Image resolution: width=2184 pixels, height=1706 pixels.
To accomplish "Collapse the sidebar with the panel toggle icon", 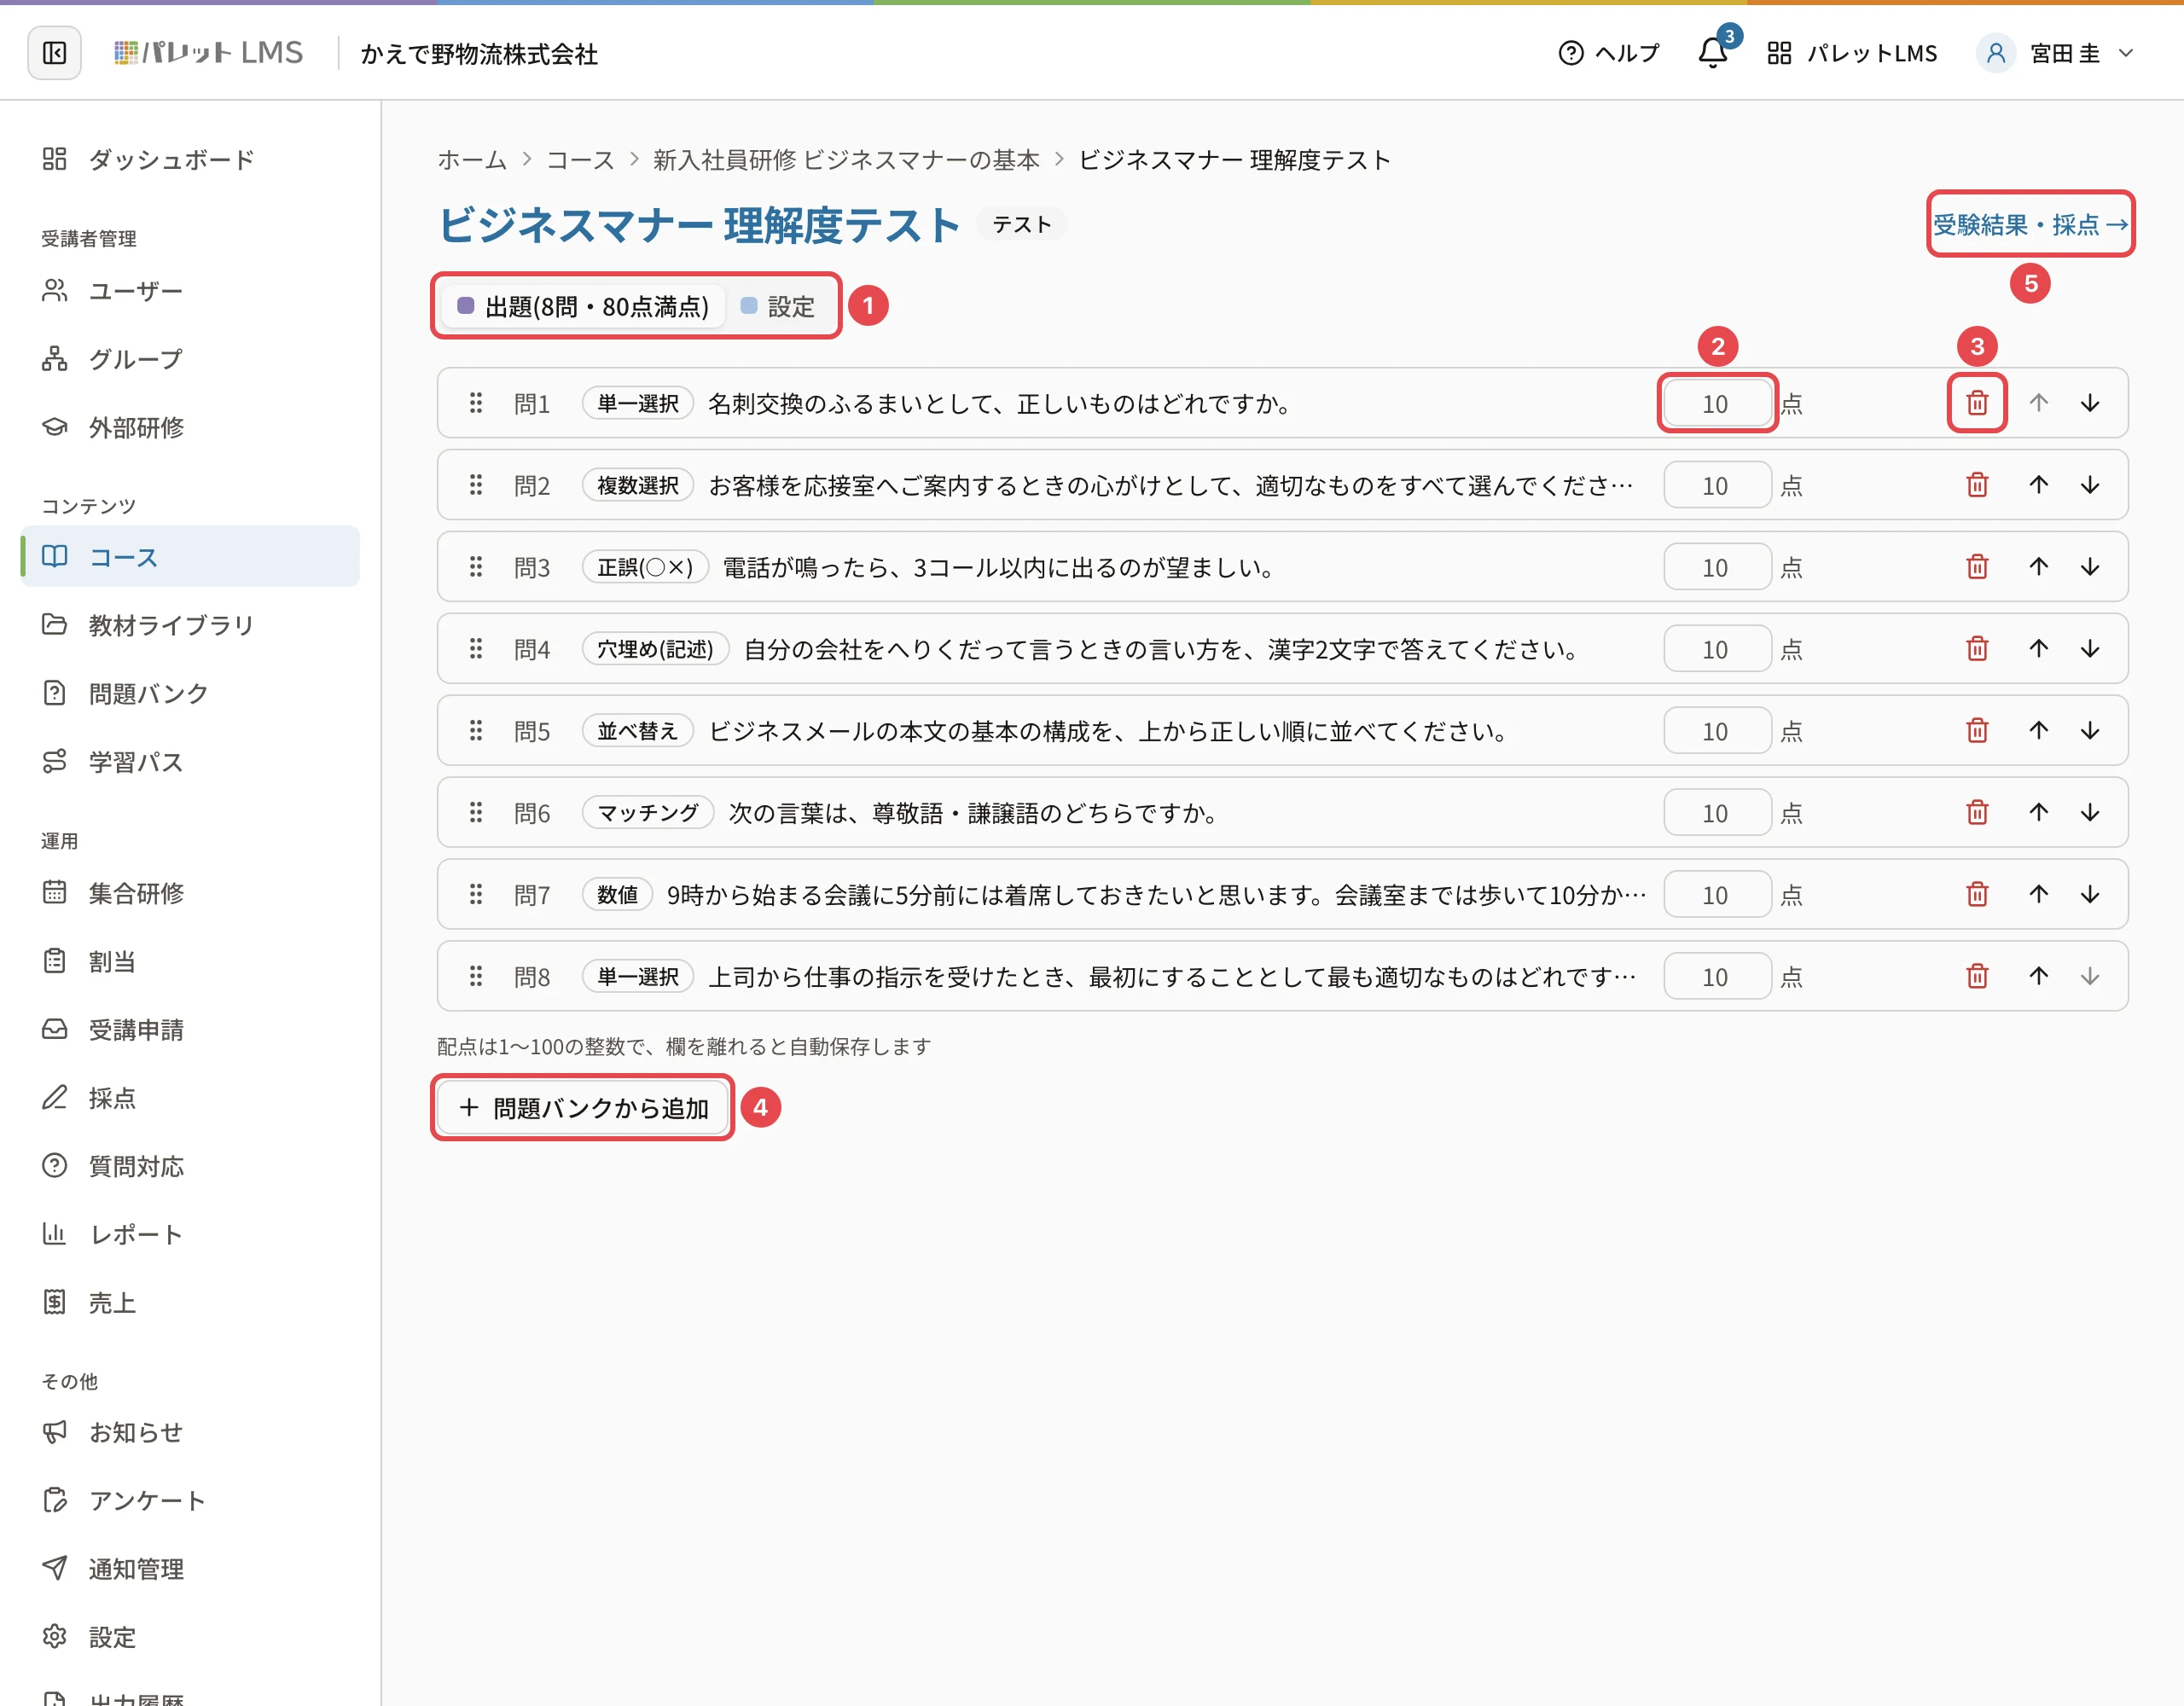I will pos(54,53).
